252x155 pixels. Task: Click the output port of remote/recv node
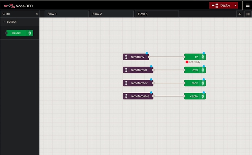coord(153,83)
